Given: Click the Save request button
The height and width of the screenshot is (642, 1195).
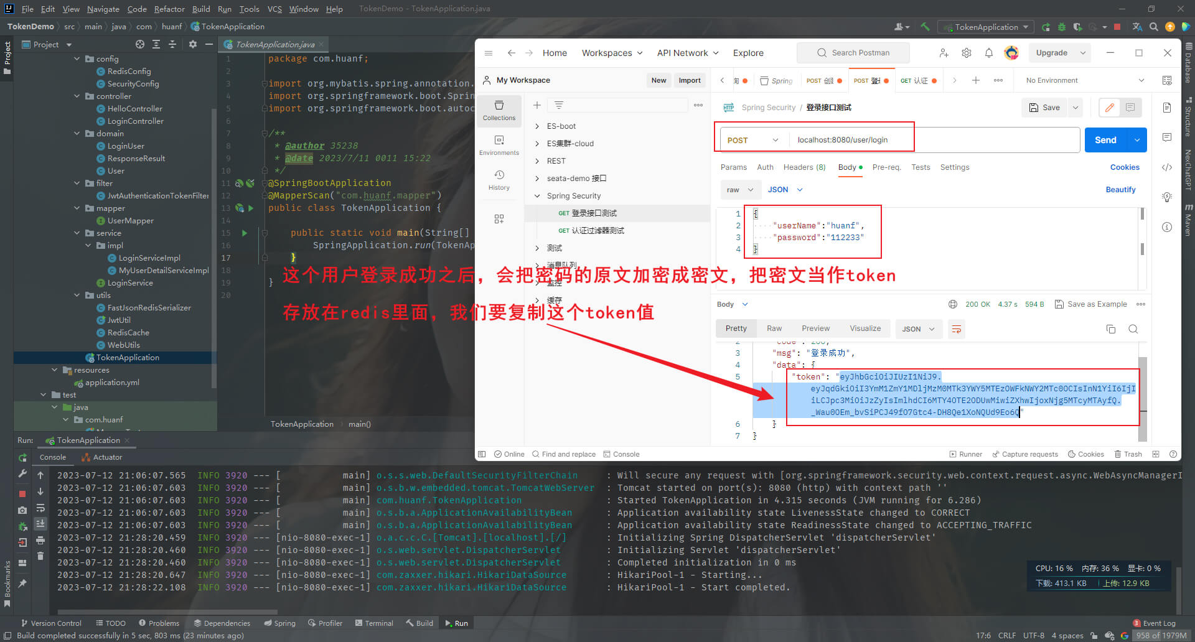Looking at the screenshot, I should pos(1044,108).
